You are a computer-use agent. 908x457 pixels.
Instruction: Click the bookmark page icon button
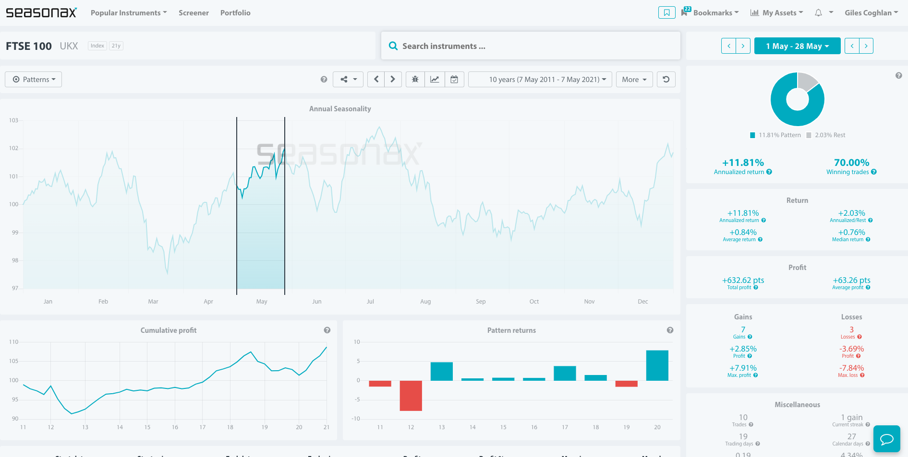[666, 12]
